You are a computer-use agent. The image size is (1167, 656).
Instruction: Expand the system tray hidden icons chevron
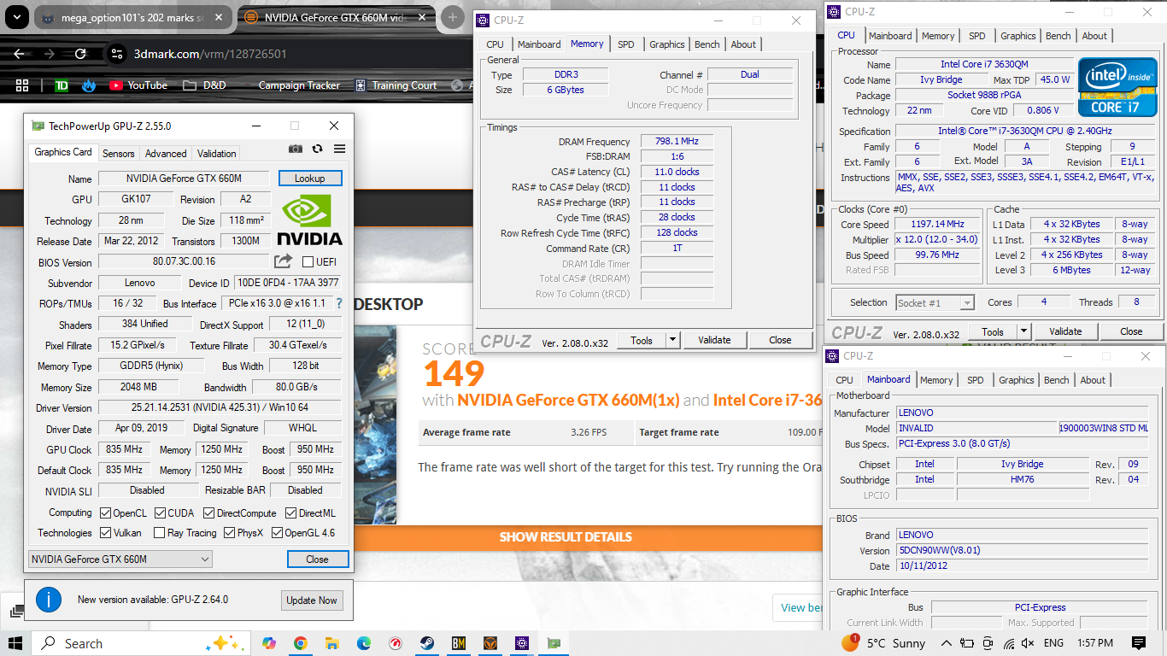pos(946,643)
